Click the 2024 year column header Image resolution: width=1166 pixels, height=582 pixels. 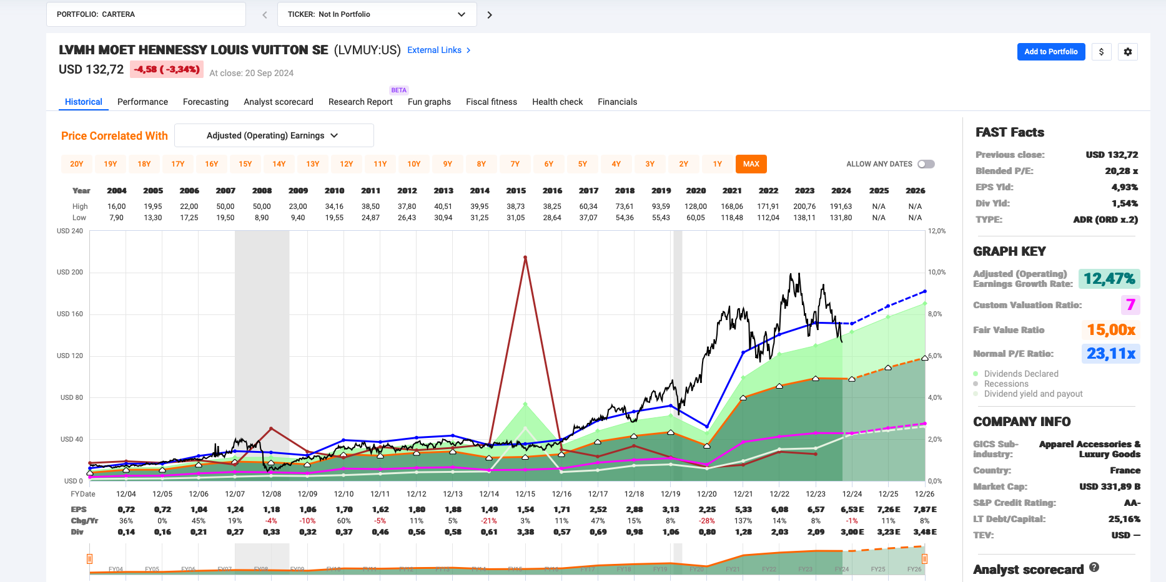point(841,191)
